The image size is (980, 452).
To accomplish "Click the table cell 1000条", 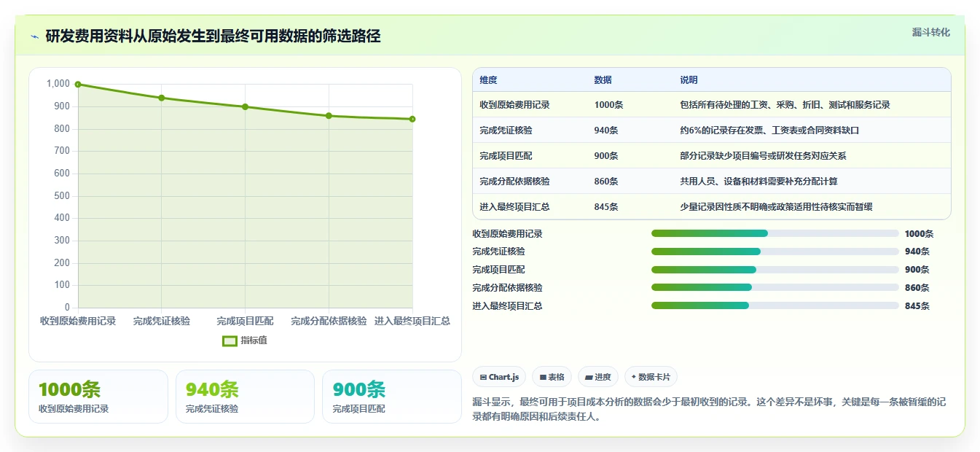I will pos(608,105).
